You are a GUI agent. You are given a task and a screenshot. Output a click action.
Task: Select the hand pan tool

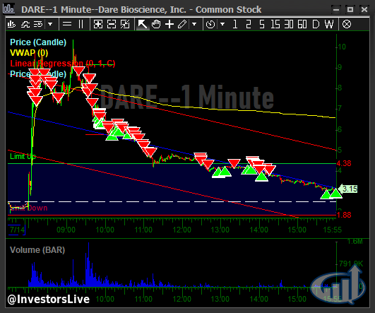point(156,24)
